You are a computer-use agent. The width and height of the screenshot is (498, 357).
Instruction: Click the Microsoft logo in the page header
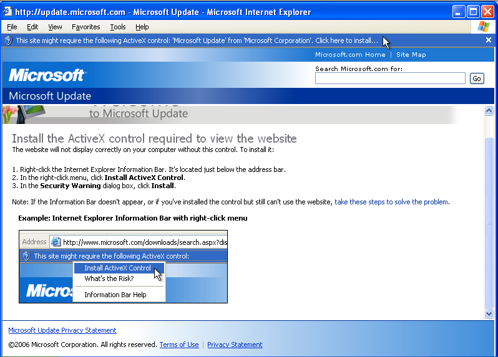click(x=47, y=75)
